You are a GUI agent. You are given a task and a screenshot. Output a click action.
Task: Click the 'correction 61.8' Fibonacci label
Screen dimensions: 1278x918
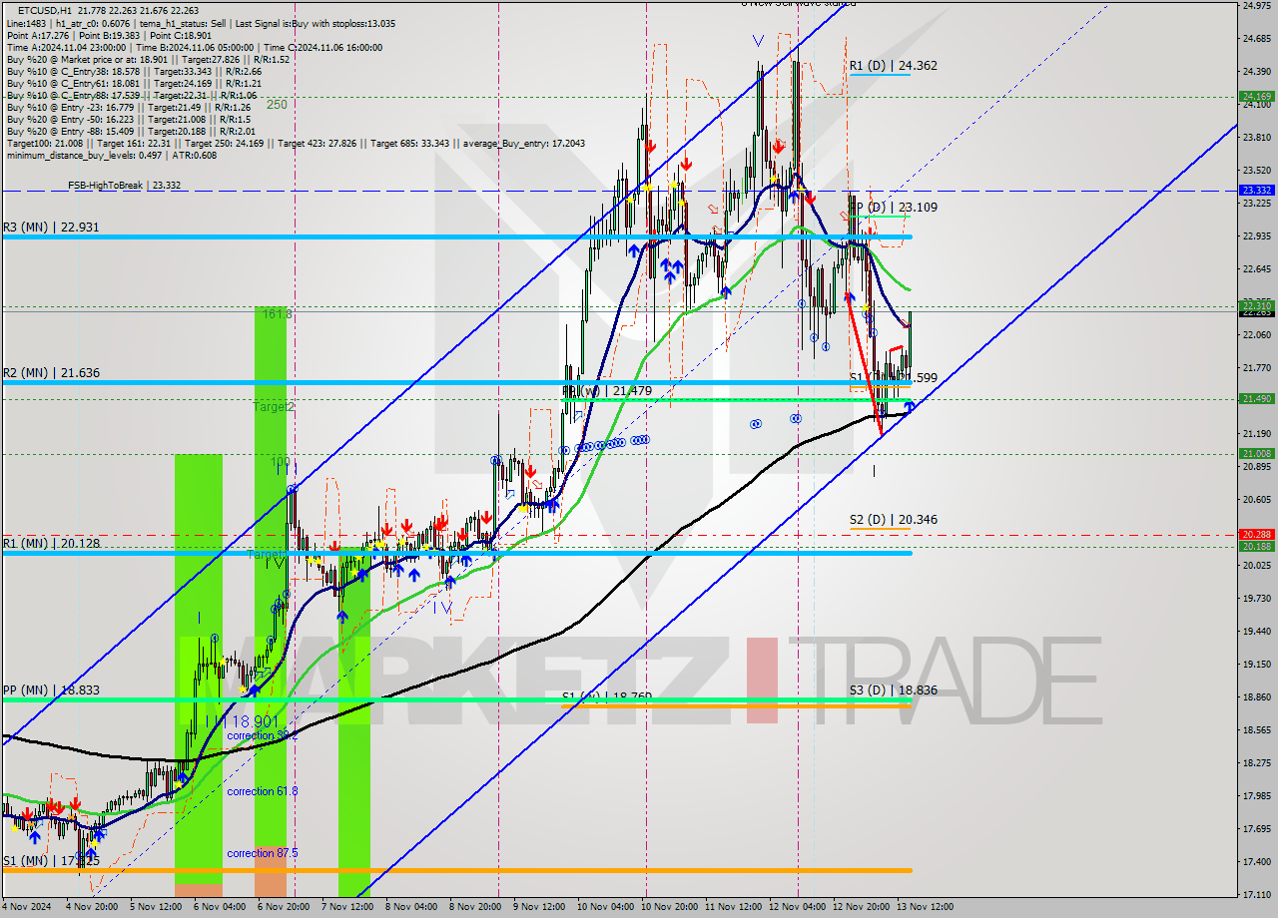click(262, 791)
